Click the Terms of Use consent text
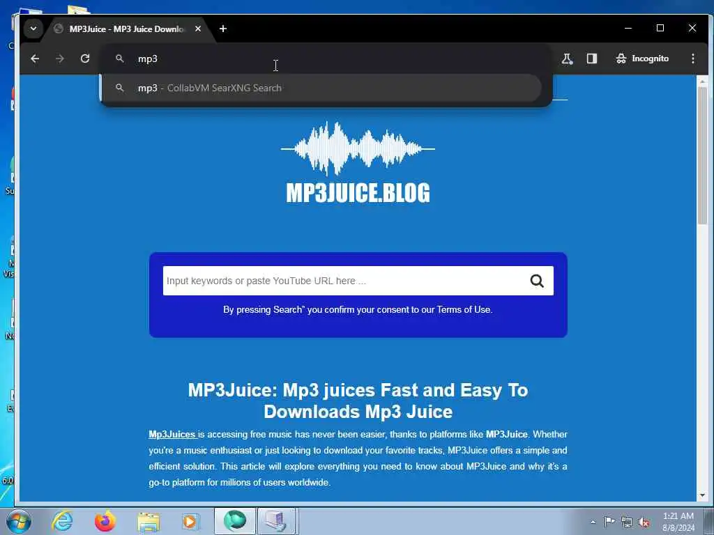Viewport: 714px width, 535px height. click(358, 310)
